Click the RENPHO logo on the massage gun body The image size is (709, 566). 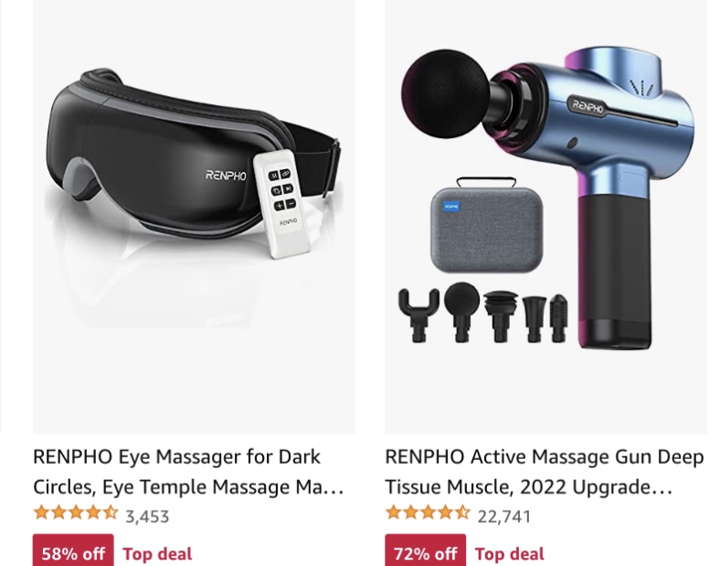[x=587, y=106]
